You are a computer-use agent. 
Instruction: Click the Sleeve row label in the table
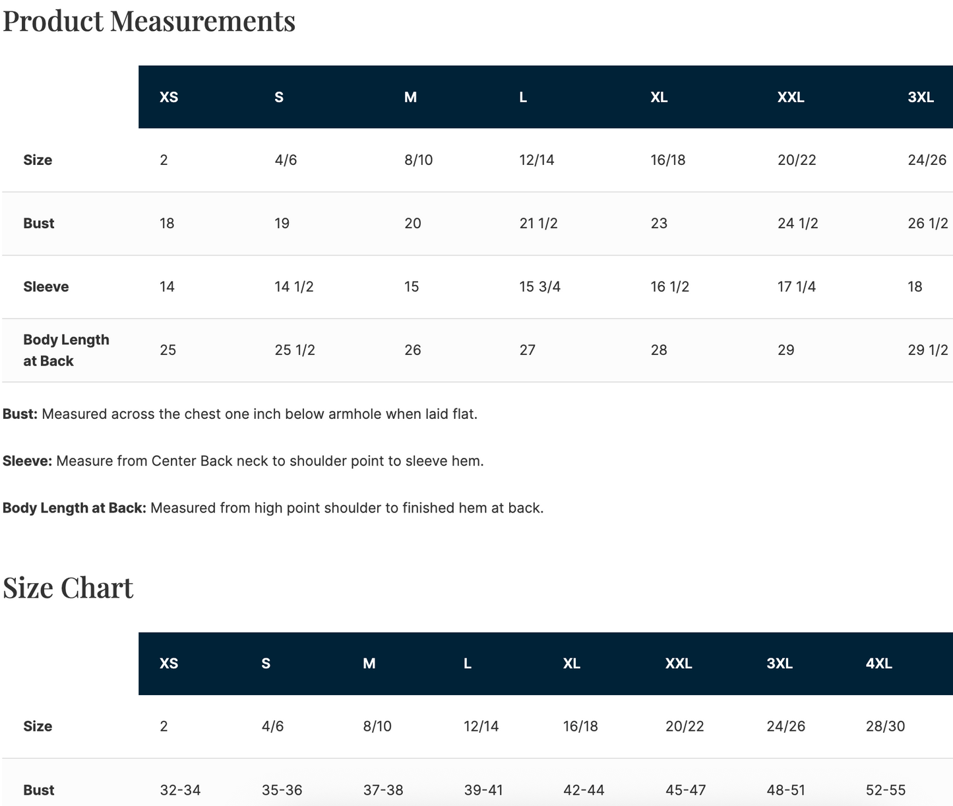46,287
